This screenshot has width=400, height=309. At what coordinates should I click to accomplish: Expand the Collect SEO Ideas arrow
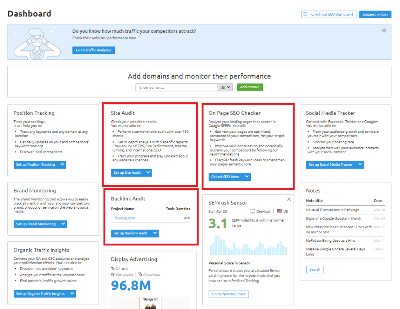247,177
